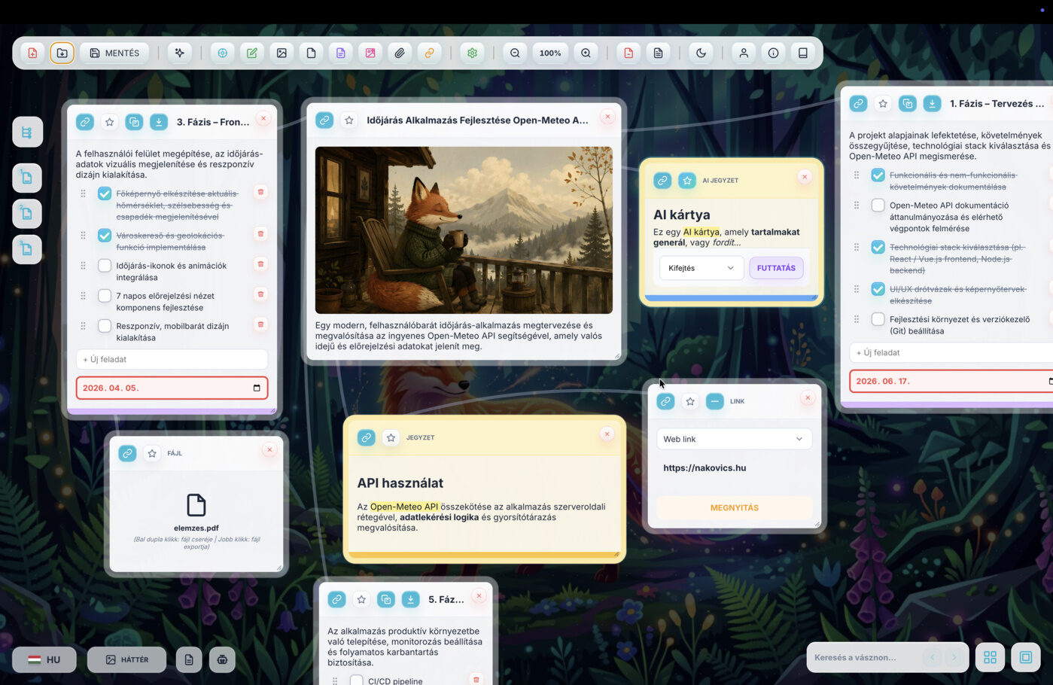This screenshot has width=1053, height=685.
Task: Toggle dark mode with the moon icon
Action: coord(701,53)
